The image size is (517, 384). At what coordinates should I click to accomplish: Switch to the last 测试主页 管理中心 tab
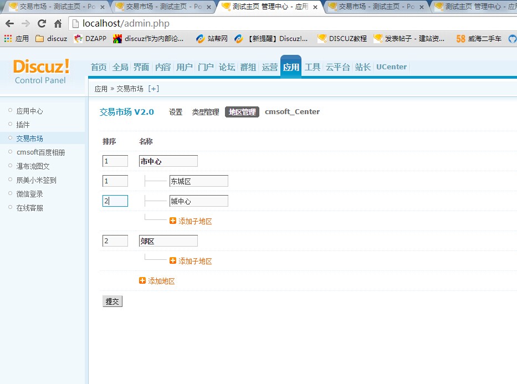pyautogui.click(x=476, y=7)
